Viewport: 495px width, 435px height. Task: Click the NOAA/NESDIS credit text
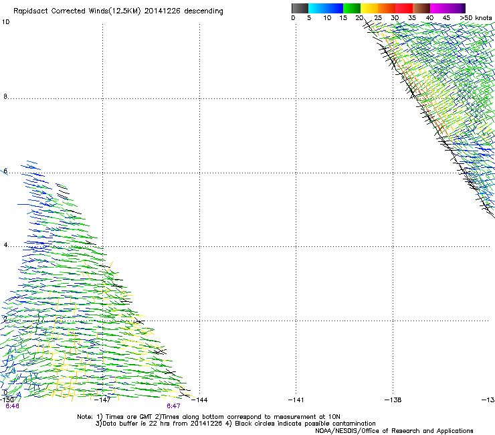pos(394,431)
